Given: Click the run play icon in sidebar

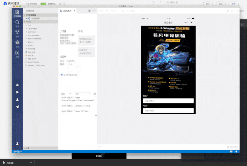Looking at the screenshot, I should (17, 92).
